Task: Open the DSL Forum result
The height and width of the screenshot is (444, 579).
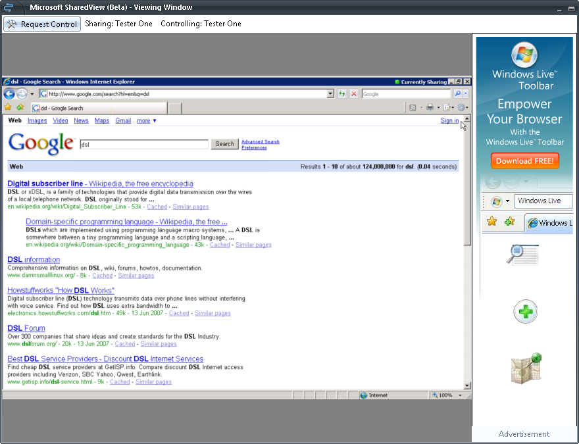Action: 26,328
